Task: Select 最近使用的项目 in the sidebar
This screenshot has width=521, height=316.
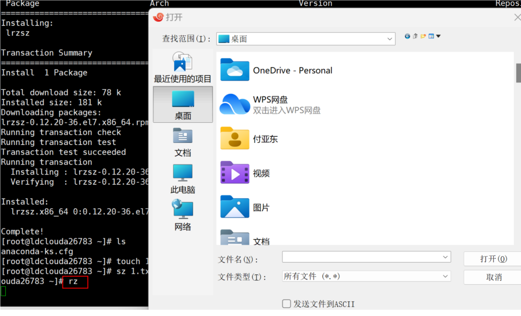Action: pos(183,68)
